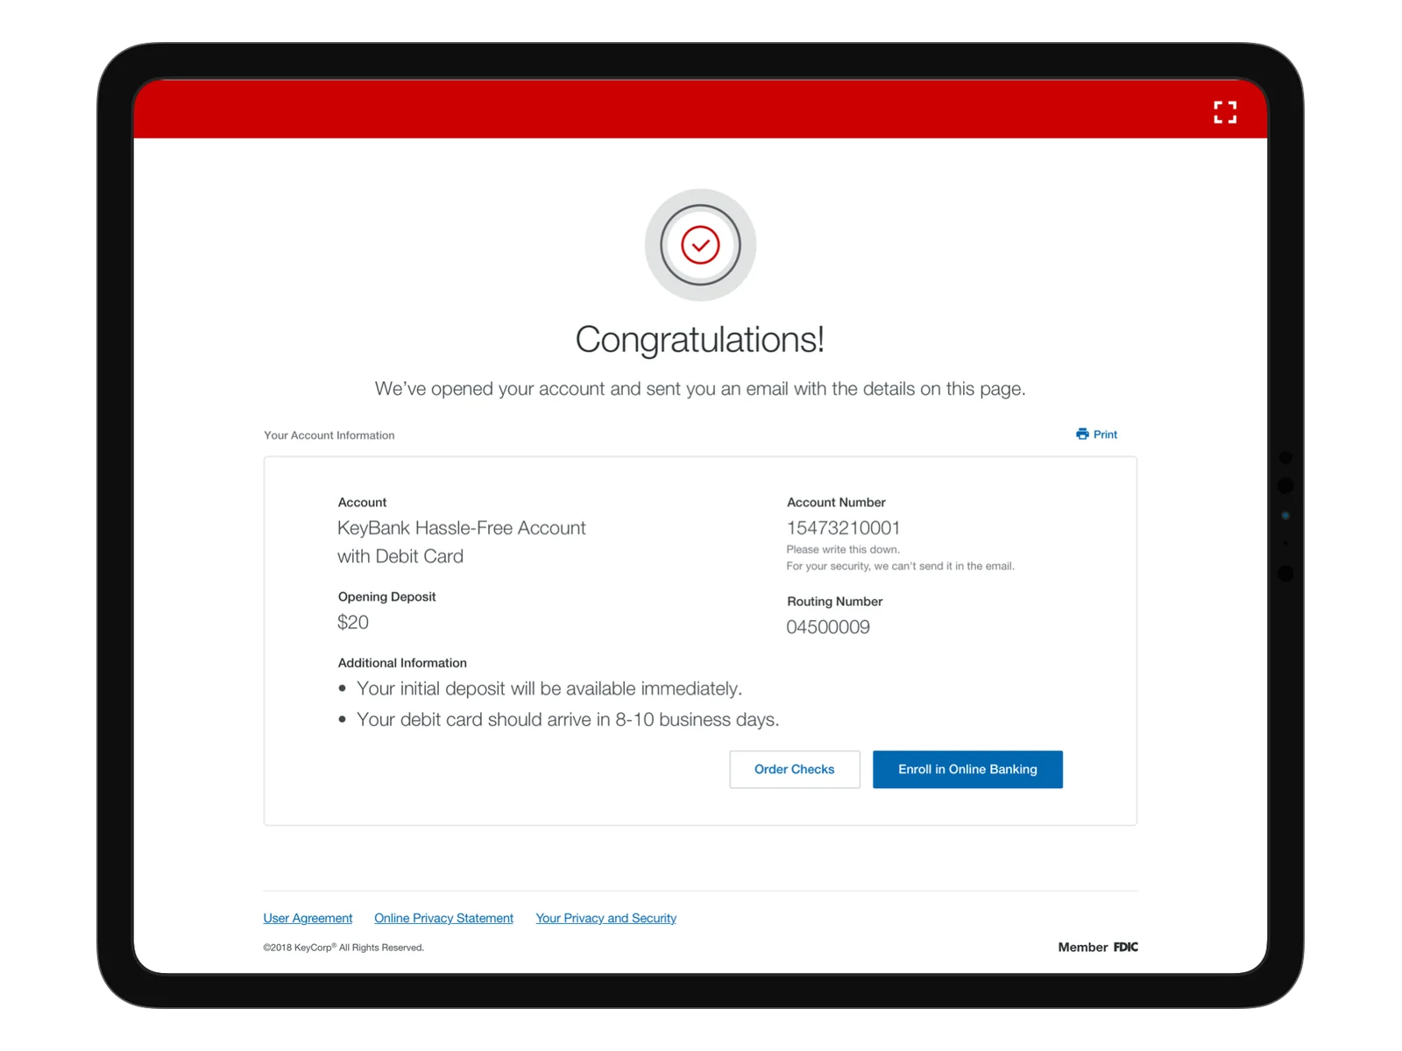Image resolution: width=1402 pixels, height=1051 pixels.
Task: Click the printer icon beside Print
Action: pyautogui.click(x=1082, y=434)
